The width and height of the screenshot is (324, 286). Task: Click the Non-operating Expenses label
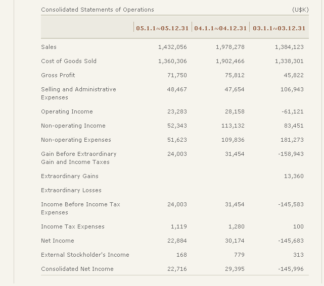point(76,140)
